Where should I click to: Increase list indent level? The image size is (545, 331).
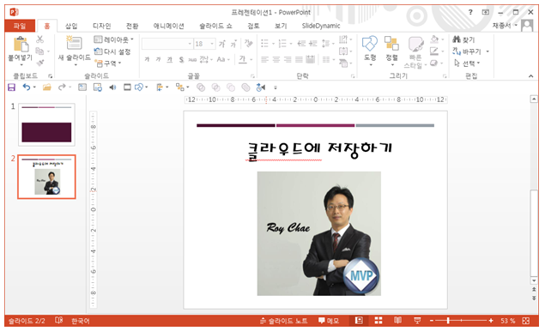click(x=313, y=44)
